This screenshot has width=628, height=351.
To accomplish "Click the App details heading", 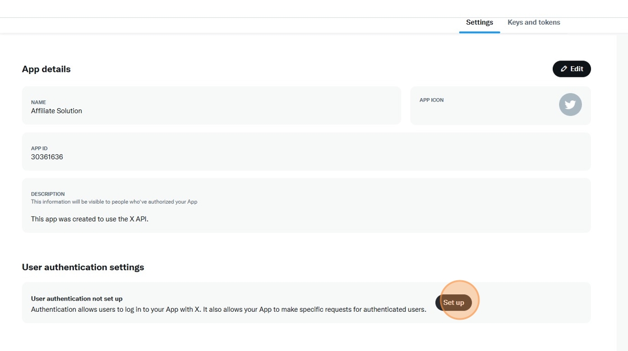I will pos(46,69).
